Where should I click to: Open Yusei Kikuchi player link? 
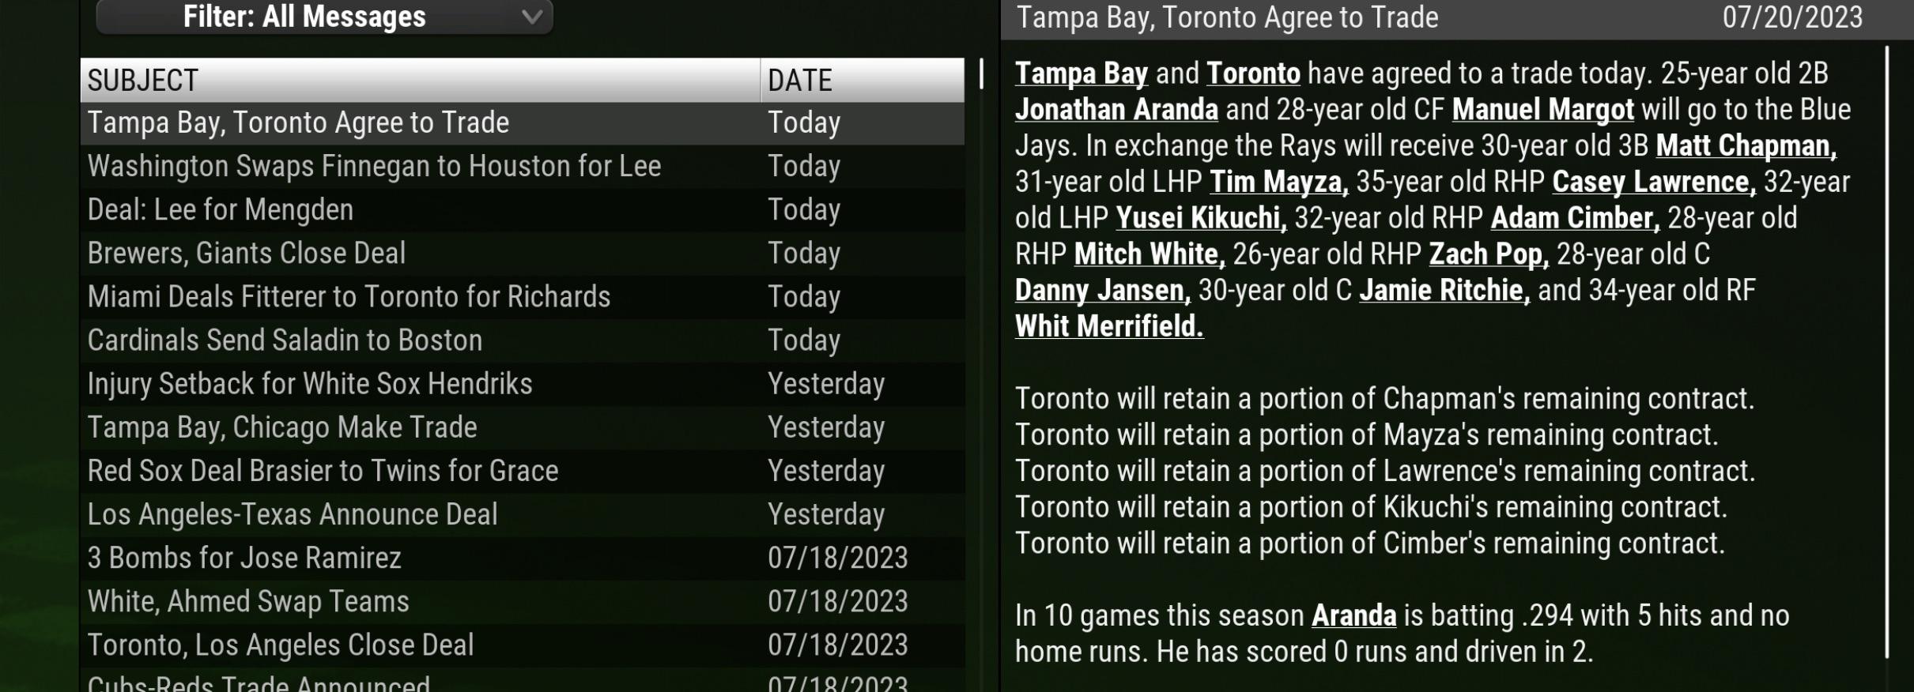tap(1201, 218)
